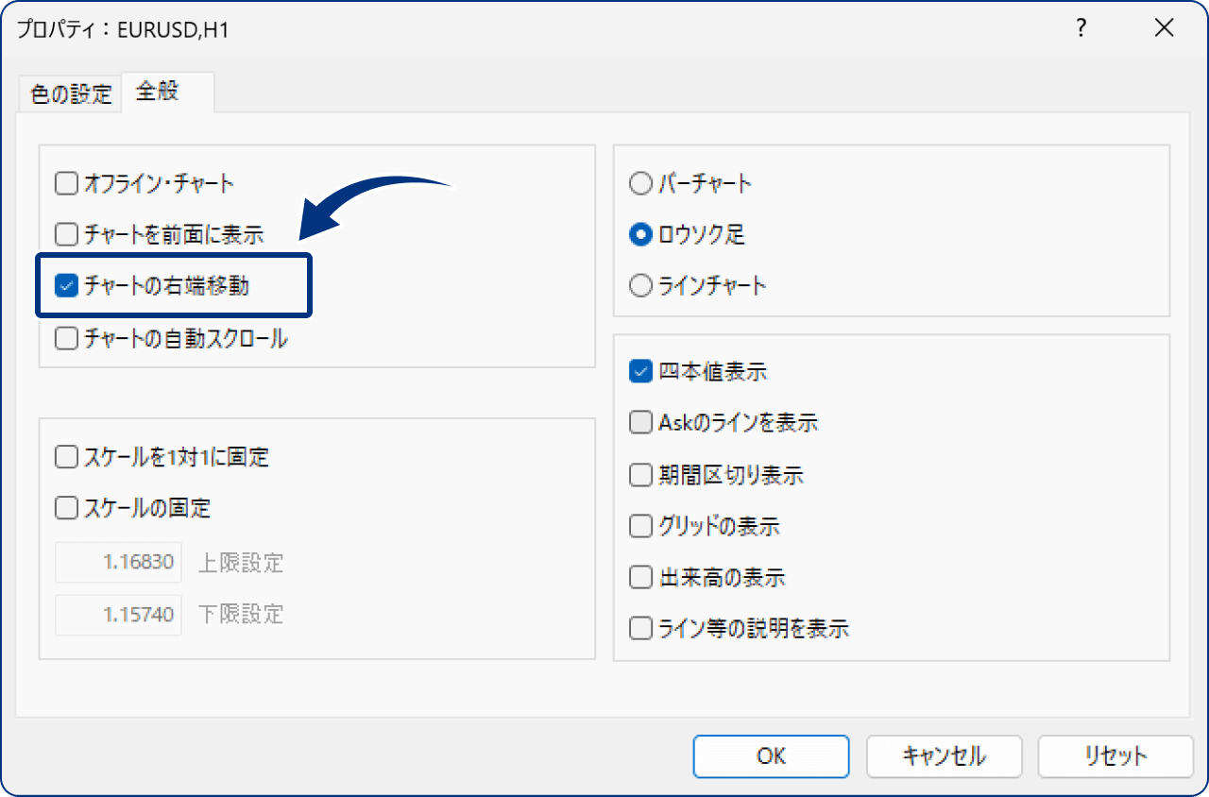Switch to the 色の設定 tab
The width and height of the screenshot is (1209, 797).
click(x=69, y=93)
